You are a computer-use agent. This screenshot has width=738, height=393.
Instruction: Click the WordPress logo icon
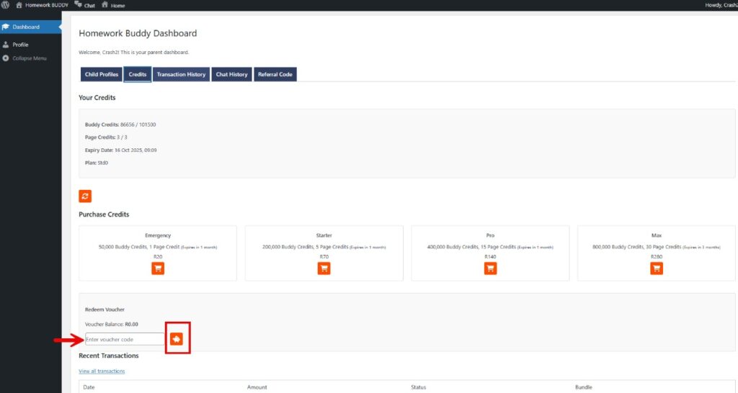click(x=6, y=5)
